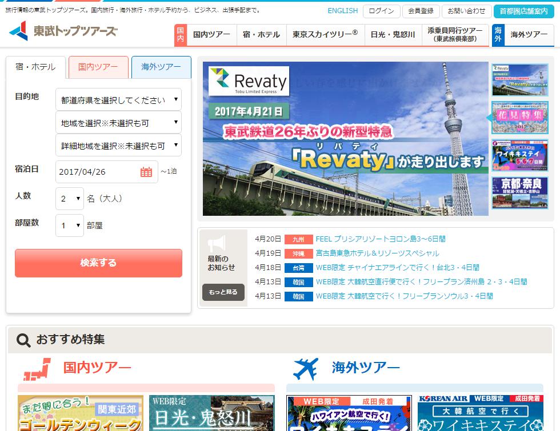Click the main Revaty train banner image
The height and width of the screenshot is (431, 560).
(x=345, y=139)
